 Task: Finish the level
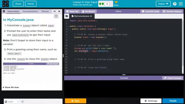point(173,101)
